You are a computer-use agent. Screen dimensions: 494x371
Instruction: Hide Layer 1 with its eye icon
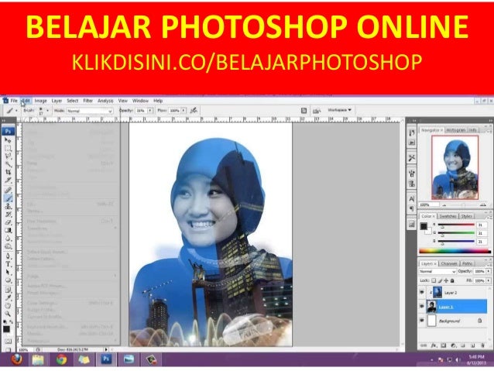(422, 307)
